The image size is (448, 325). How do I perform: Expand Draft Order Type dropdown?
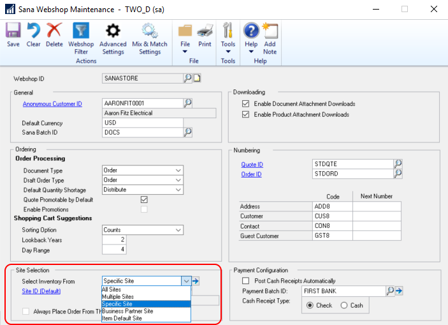178,180
